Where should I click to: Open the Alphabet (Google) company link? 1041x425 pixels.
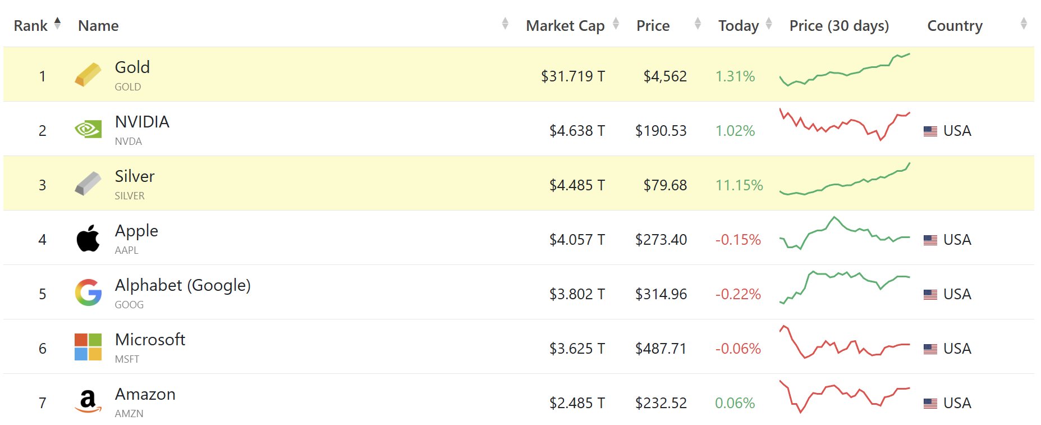coord(182,285)
